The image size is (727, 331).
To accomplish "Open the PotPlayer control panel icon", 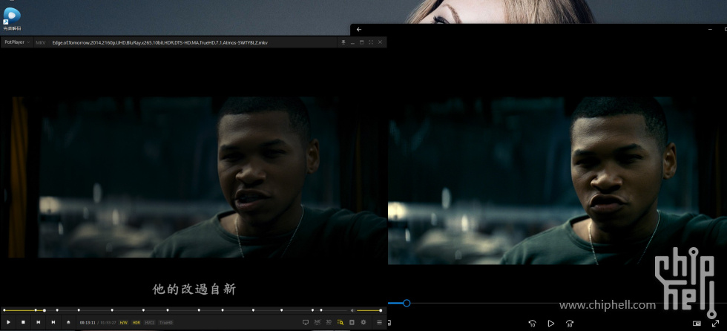I will (x=352, y=322).
